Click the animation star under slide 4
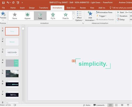Image resolution: width=132 pixels, height=107 pixels. pos(3,63)
